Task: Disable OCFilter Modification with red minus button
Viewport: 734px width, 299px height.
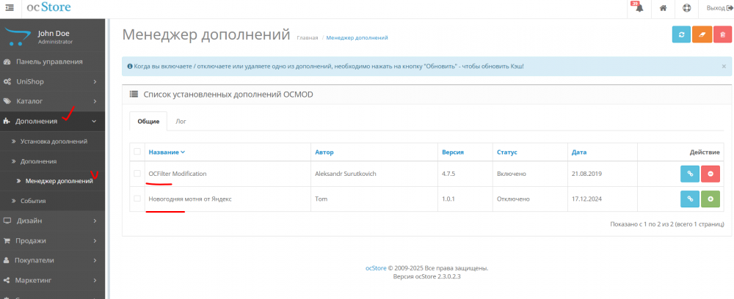Action: pos(710,174)
